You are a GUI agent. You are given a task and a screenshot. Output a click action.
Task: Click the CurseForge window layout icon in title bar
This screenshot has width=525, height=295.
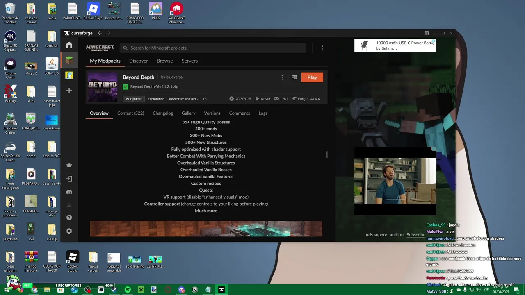(427, 33)
